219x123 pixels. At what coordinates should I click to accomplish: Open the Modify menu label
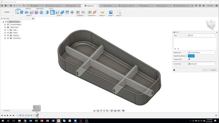[59, 15]
